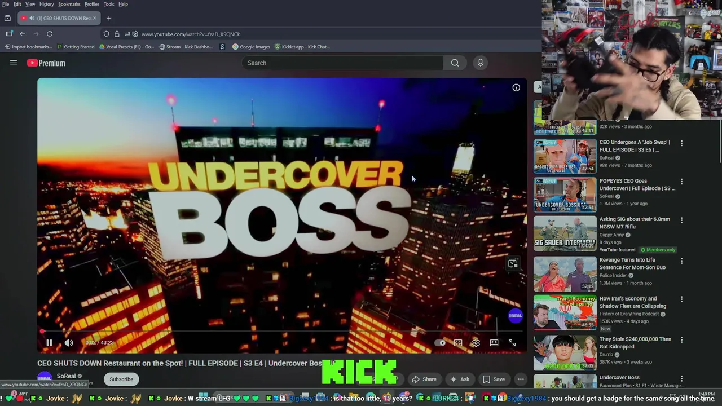
Task: Open the Edit menu
Action: pos(17,4)
